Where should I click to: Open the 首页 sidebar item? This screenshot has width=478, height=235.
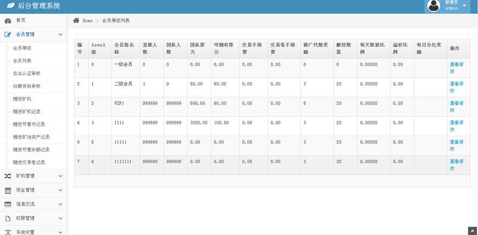click(33, 21)
